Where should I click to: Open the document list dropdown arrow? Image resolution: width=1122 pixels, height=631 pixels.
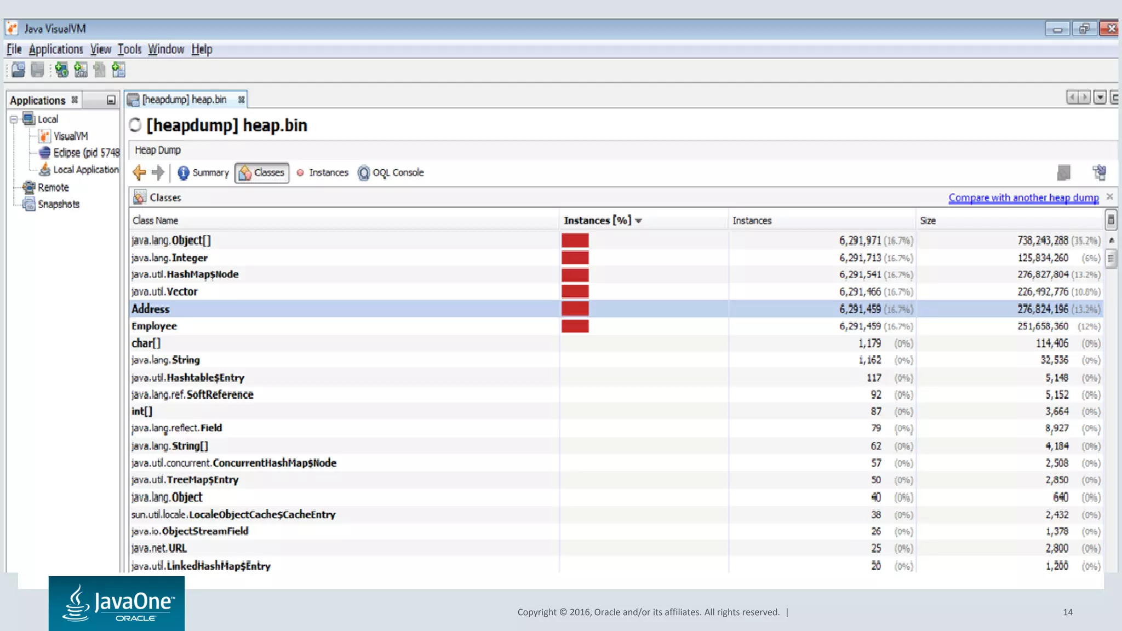[1099, 98]
